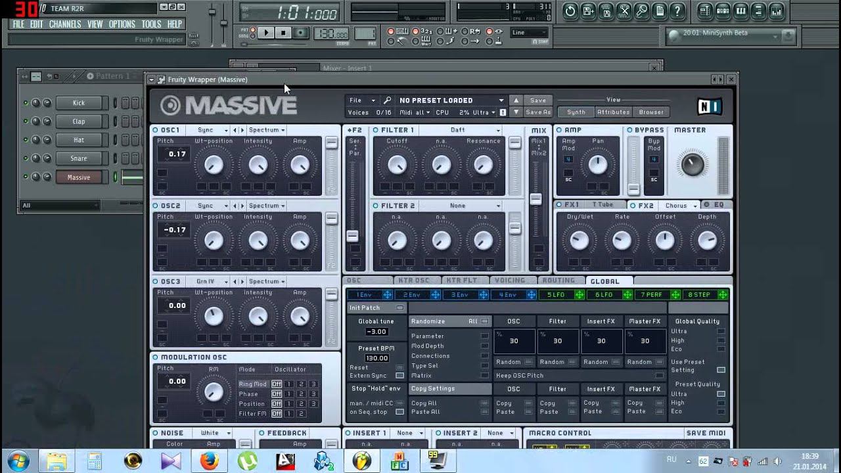841x473 pixels.
Task: Open the CHANNELS menu
Action: 64,24
